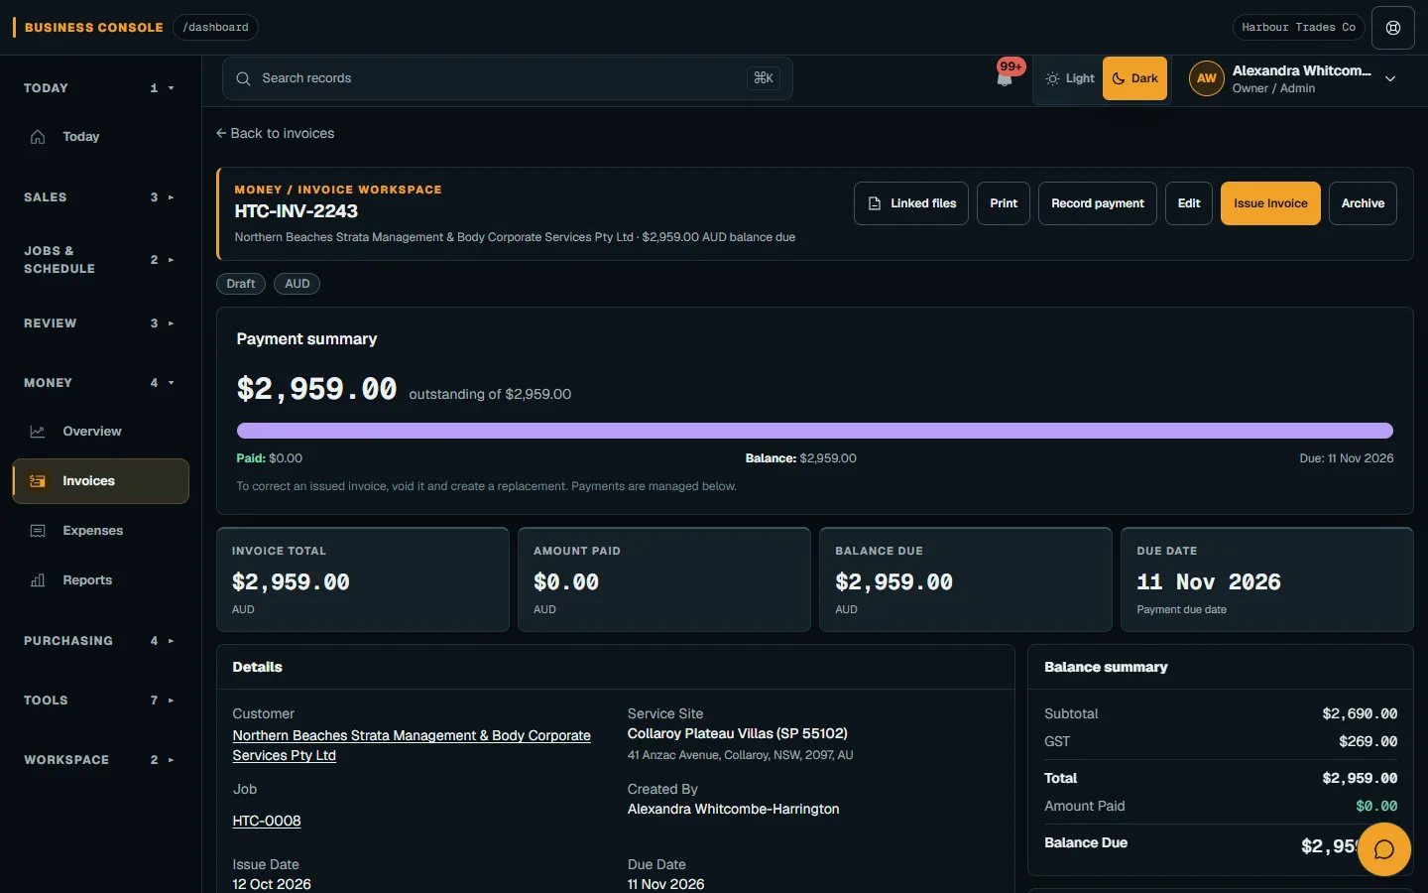Click the Draft status tag
This screenshot has width=1428, height=893.
click(x=241, y=284)
